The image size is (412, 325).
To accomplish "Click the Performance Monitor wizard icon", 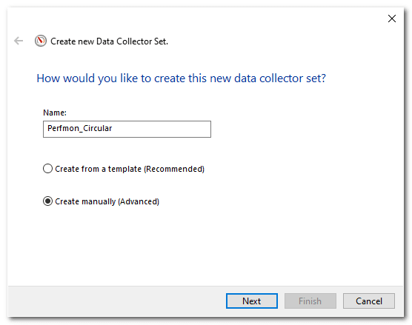I will click(41, 41).
